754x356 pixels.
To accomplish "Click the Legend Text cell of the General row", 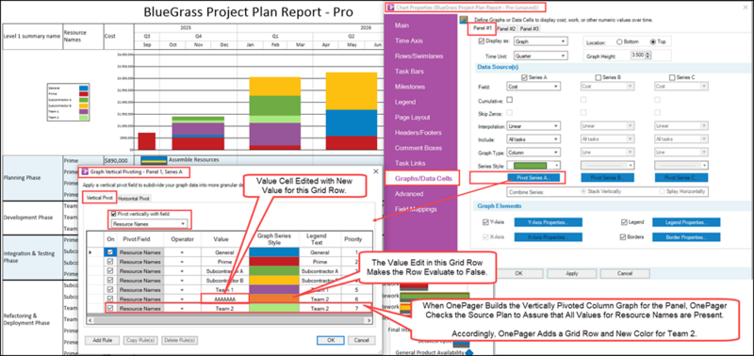I will coord(320,252).
